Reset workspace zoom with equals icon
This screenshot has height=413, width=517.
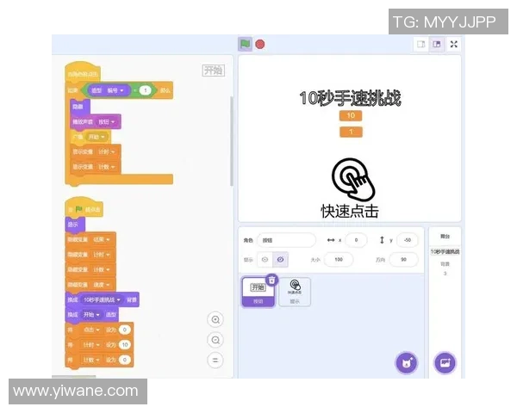(215, 360)
